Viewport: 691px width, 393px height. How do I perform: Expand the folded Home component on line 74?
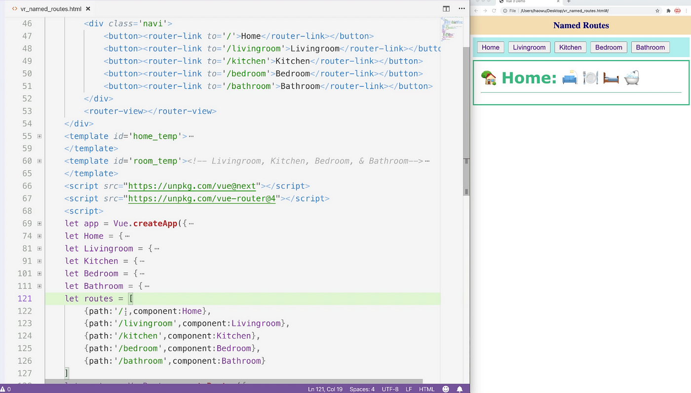pyautogui.click(x=39, y=236)
